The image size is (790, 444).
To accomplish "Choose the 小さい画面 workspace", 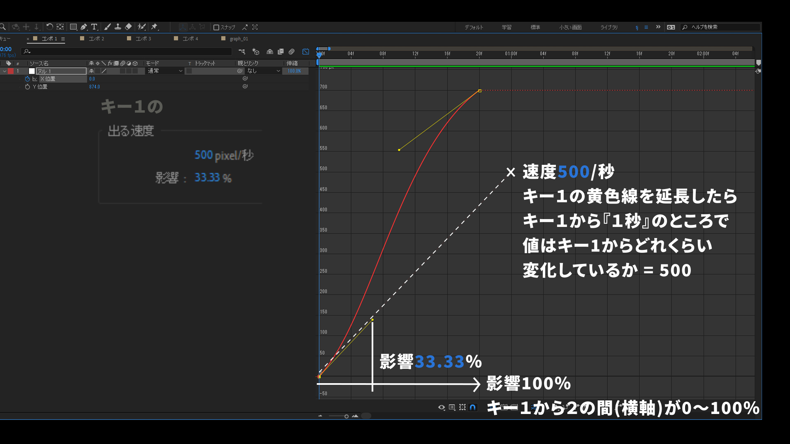I will pos(570,27).
